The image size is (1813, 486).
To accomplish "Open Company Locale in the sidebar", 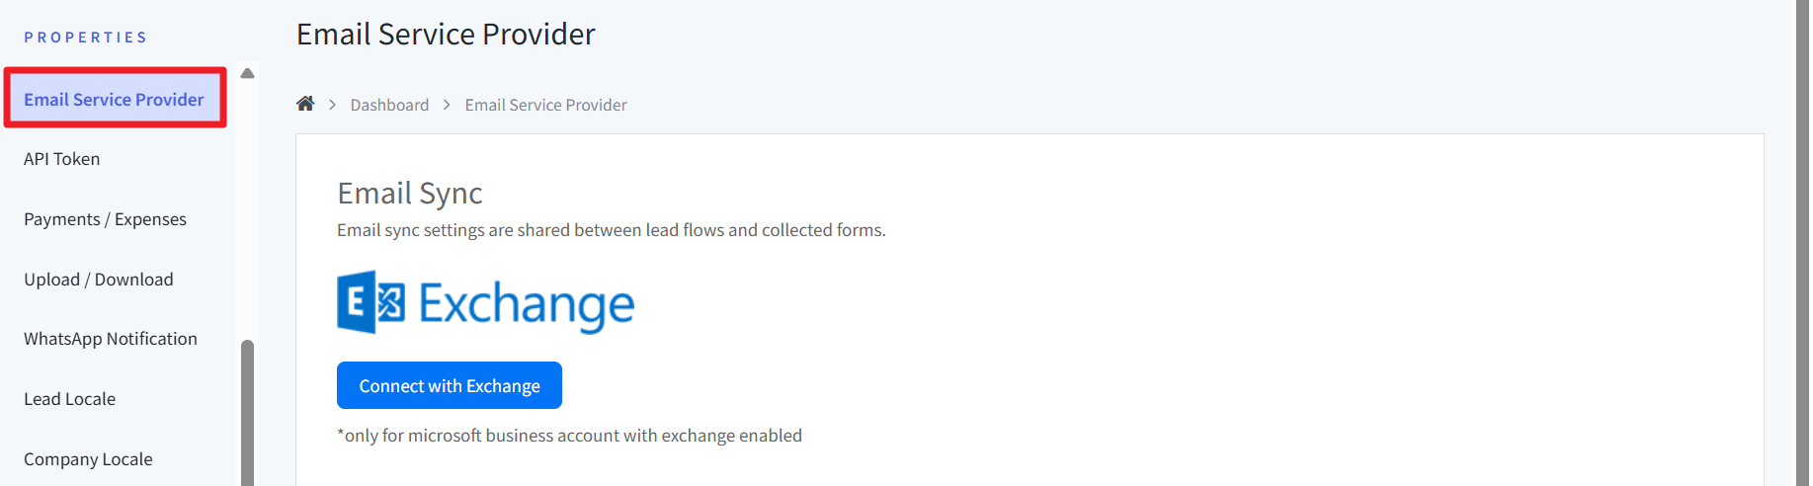I will pos(88,459).
